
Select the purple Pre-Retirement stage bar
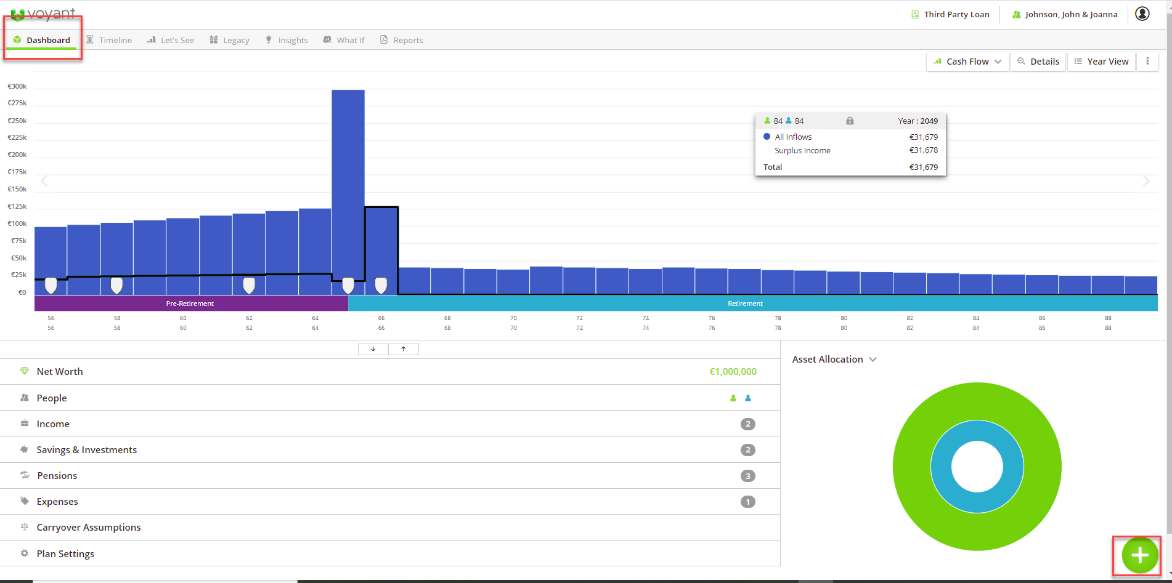[x=191, y=303]
